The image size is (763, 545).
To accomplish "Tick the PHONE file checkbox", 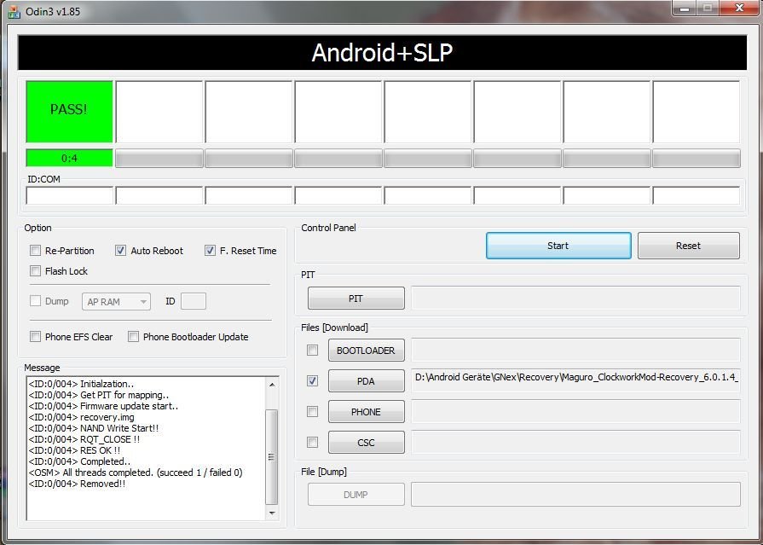I will [x=312, y=412].
